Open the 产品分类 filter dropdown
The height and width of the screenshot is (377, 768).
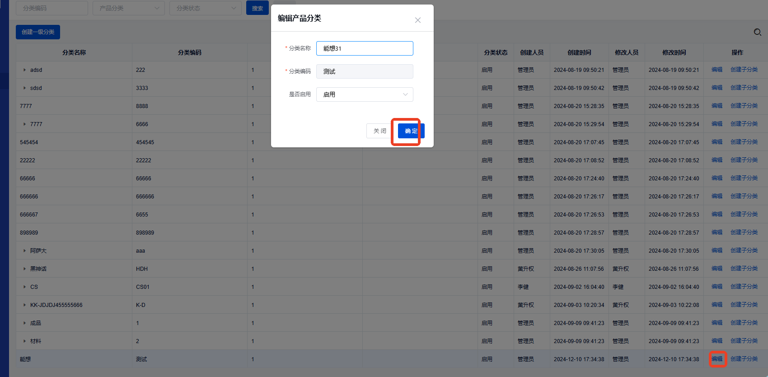tap(129, 8)
